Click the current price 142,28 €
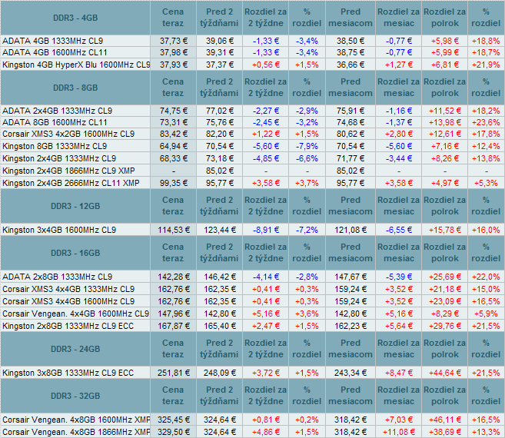Image resolution: width=505 pixels, height=438 pixels. (174, 277)
